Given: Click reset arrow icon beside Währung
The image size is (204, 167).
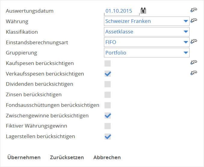Looking at the screenshot, I should [x=193, y=21].
